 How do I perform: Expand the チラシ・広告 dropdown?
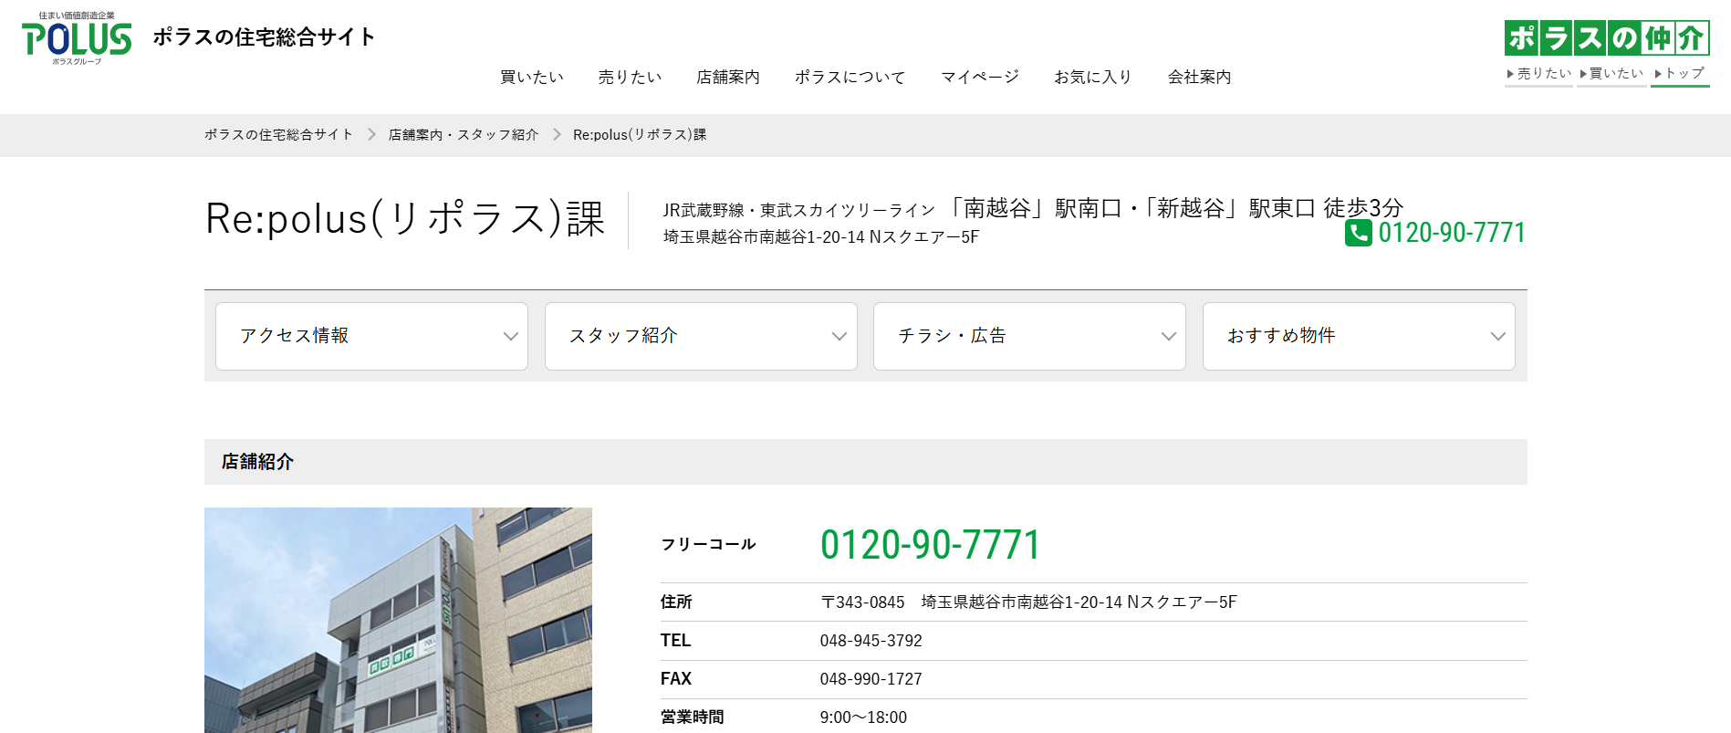pyautogui.click(x=1029, y=336)
